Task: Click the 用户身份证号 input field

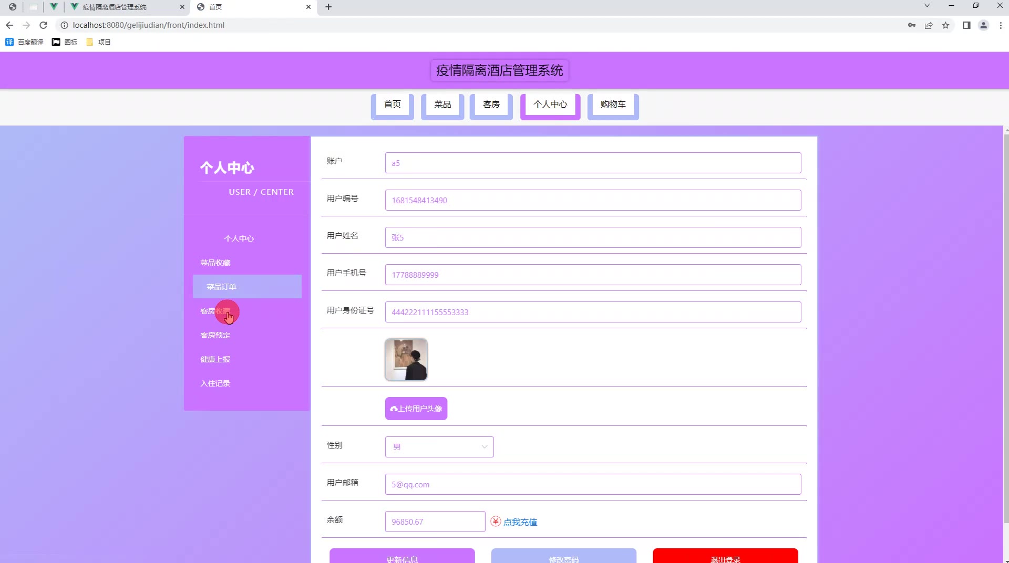Action: [593, 312]
